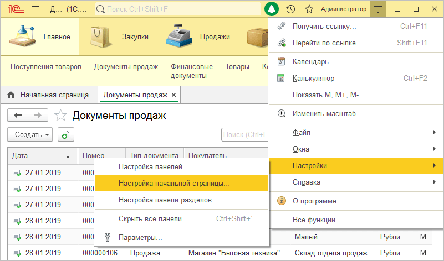Open the history clock icon
This screenshot has width=444, height=261.
click(290, 9)
